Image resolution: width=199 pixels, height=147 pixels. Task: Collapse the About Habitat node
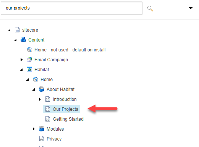pyautogui.click(x=34, y=89)
